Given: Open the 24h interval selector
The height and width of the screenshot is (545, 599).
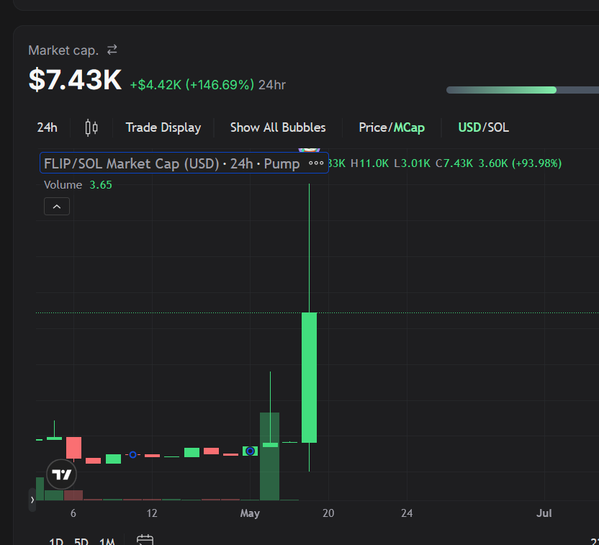Looking at the screenshot, I should point(47,127).
